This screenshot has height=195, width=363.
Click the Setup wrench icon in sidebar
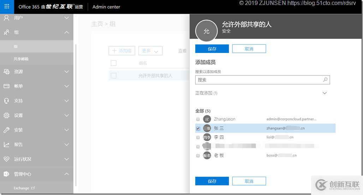6,130
